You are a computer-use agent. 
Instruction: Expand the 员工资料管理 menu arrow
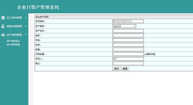click(x=26, y=18)
